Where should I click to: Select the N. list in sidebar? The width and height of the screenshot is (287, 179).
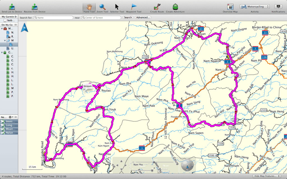pyautogui.click(x=9, y=32)
